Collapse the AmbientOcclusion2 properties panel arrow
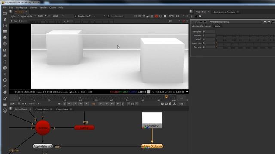The width and height of the screenshot is (275, 154). pos(192,22)
